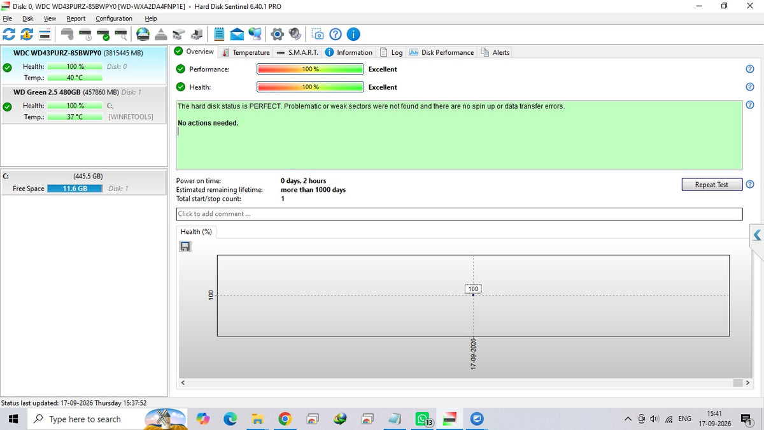764x430 pixels.
Task: Open WhatsApp from the taskbar
Action: coord(423,419)
